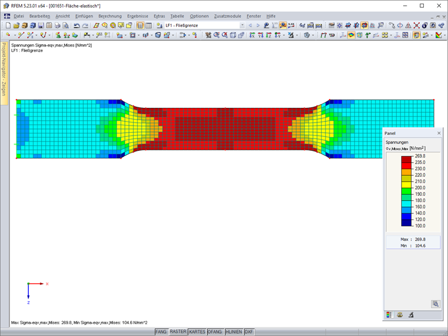Toggle the control panel display button

click(417, 35)
